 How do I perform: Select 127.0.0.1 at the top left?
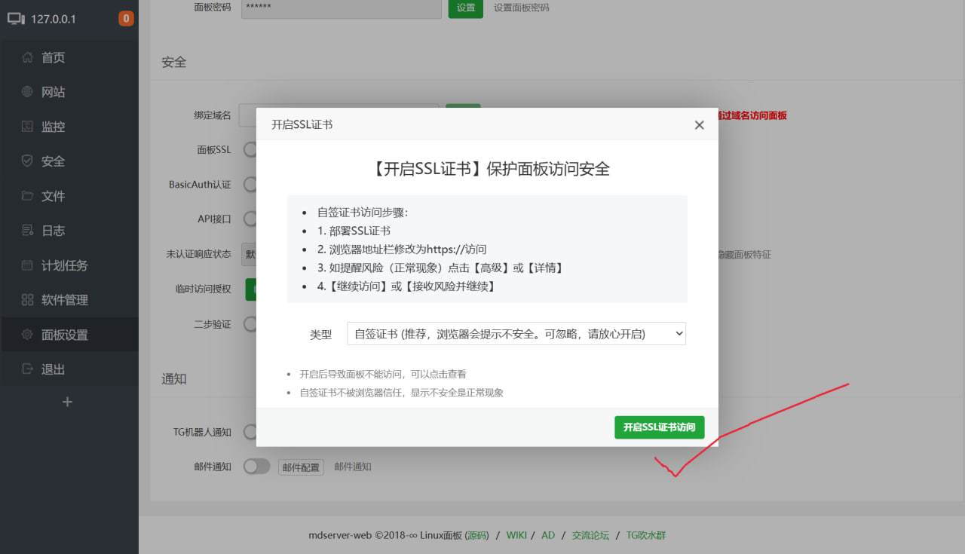tap(53, 20)
